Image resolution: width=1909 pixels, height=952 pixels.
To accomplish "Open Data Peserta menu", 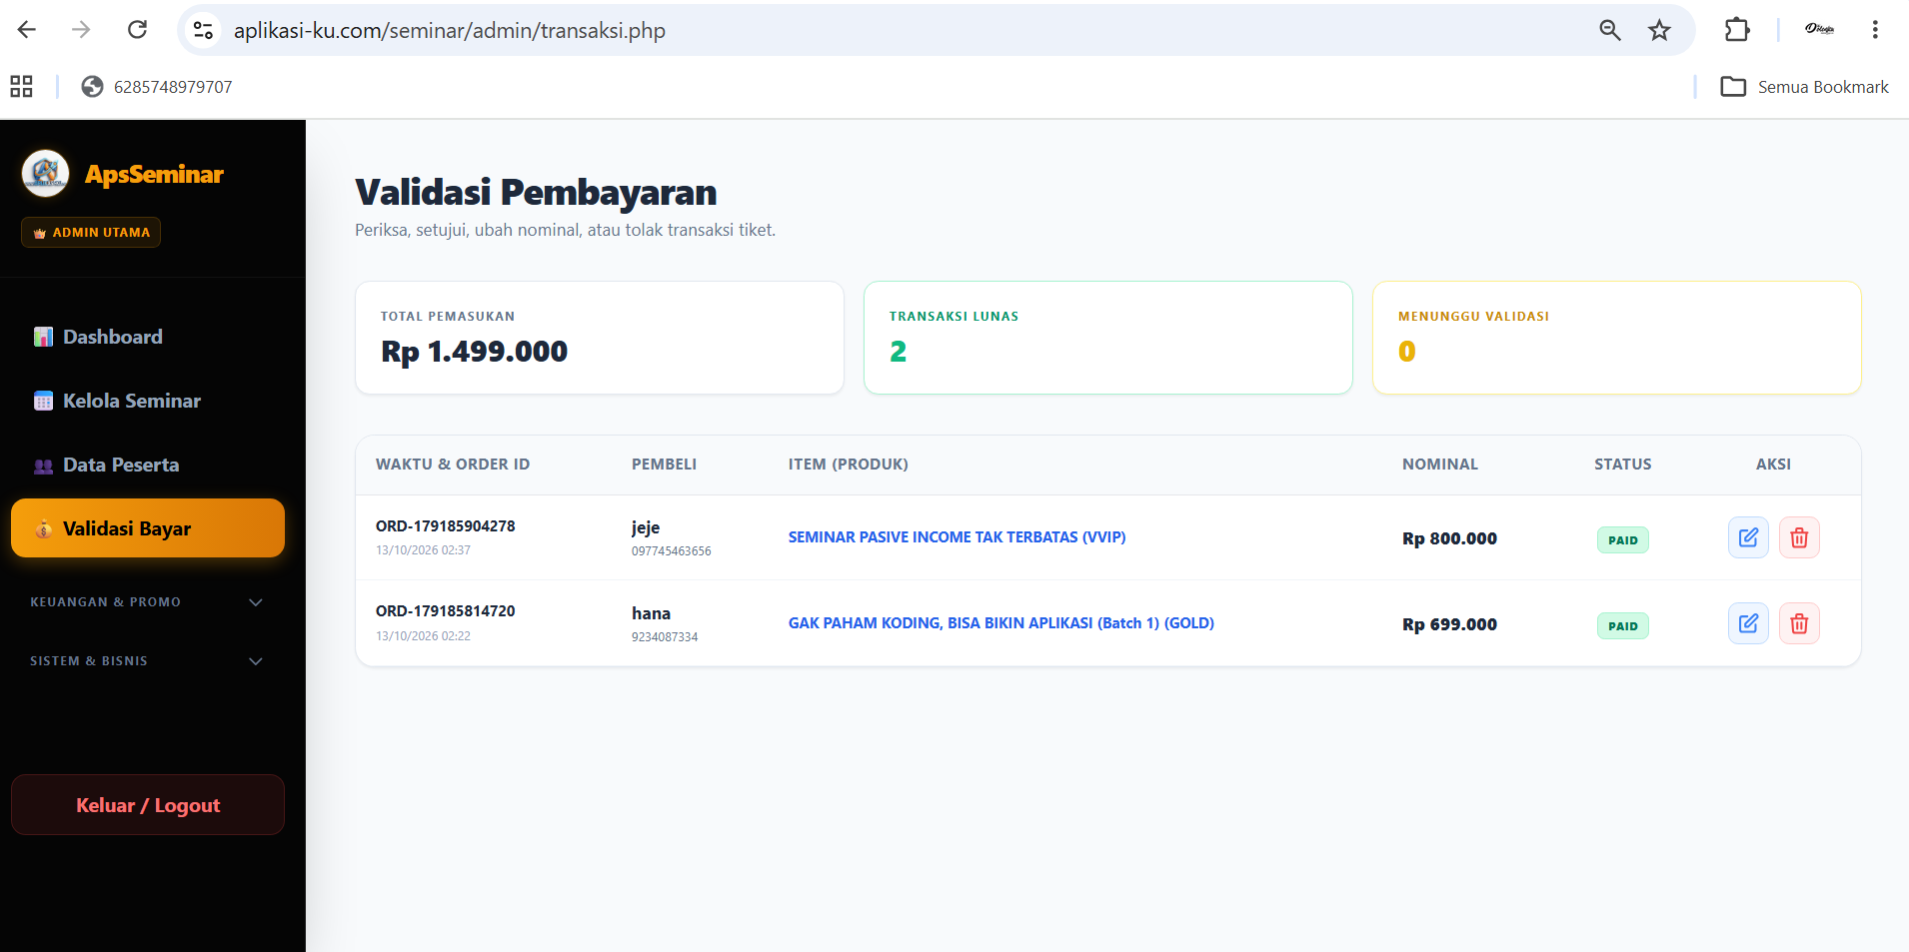I will (x=147, y=465).
